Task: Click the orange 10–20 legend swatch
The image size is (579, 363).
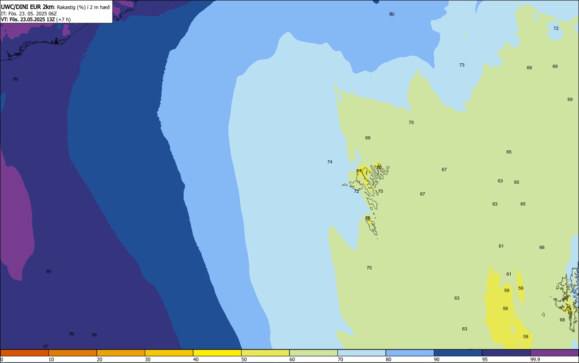Action: (x=72, y=353)
